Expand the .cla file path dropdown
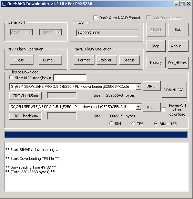 (x=139, y=87)
